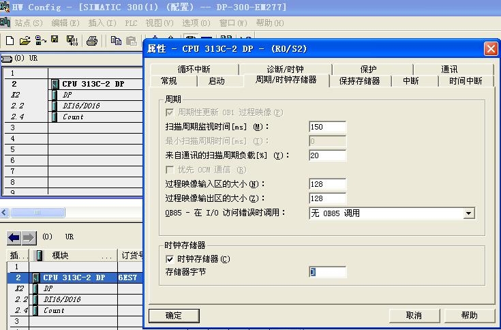Open the PLC menu
Image resolution: width=501 pixels, height=330 pixels.
point(131,23)
